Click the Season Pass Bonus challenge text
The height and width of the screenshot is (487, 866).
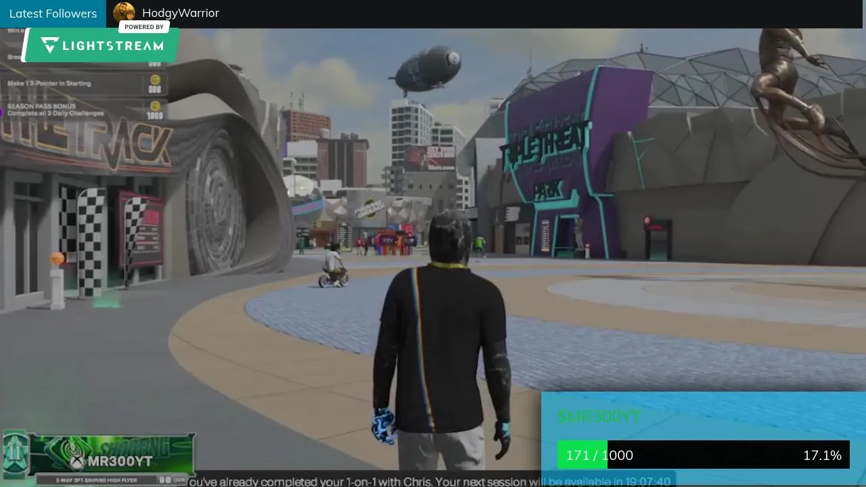(x=55, y=110)
